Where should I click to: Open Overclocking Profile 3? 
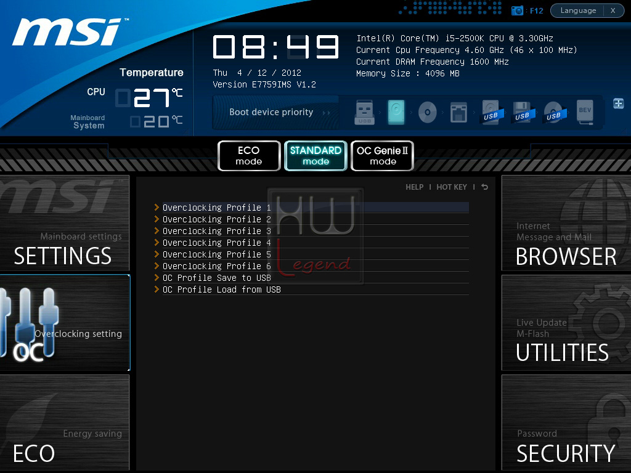click(315, 231)
